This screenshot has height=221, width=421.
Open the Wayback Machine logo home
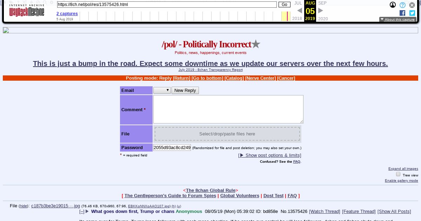click(x=27, y=11)
